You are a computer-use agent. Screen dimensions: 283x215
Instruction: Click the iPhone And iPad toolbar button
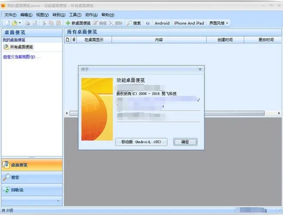point(189,23)
